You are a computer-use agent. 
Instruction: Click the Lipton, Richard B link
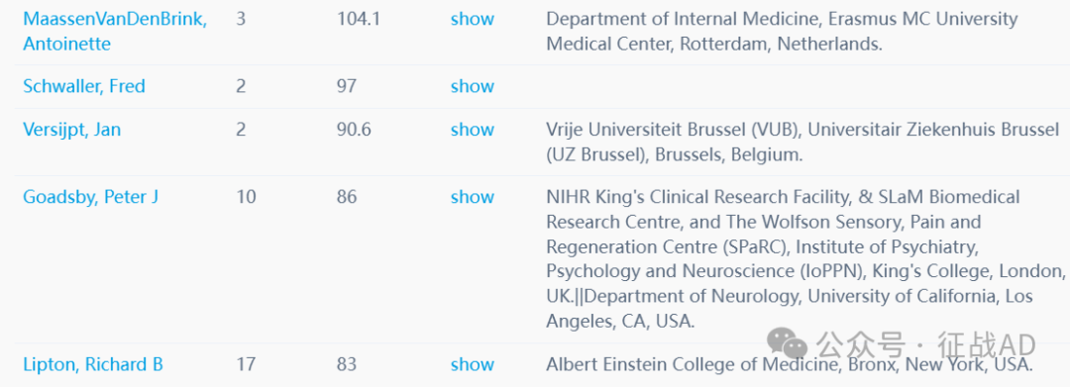(93, 364)
